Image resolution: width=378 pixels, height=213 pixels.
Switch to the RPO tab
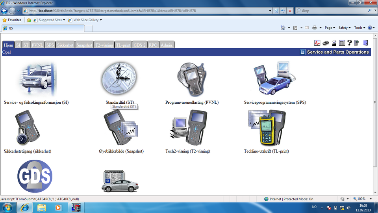tap(153, 45)
